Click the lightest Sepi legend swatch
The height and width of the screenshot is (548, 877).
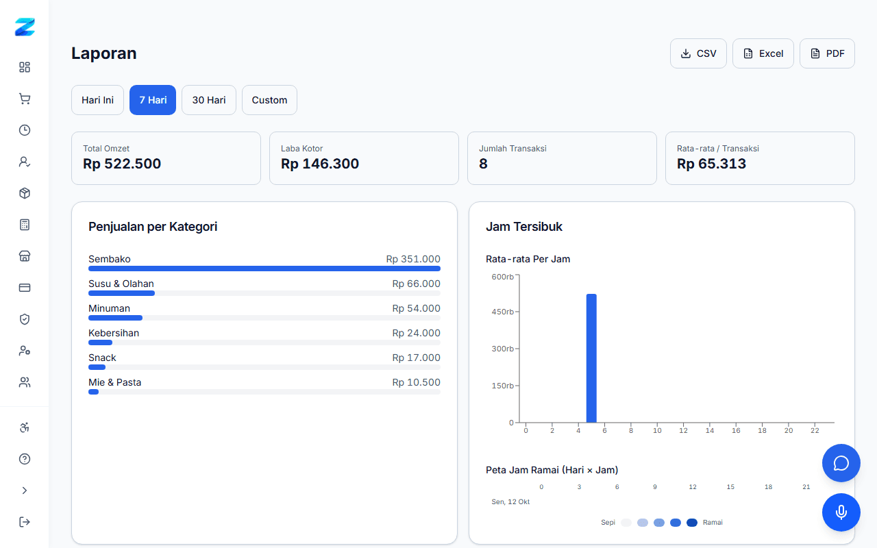pos(626,523)
